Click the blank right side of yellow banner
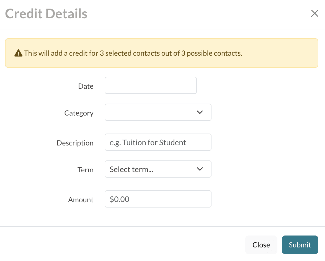Viewport: 325px width, 261px height. 280,53
